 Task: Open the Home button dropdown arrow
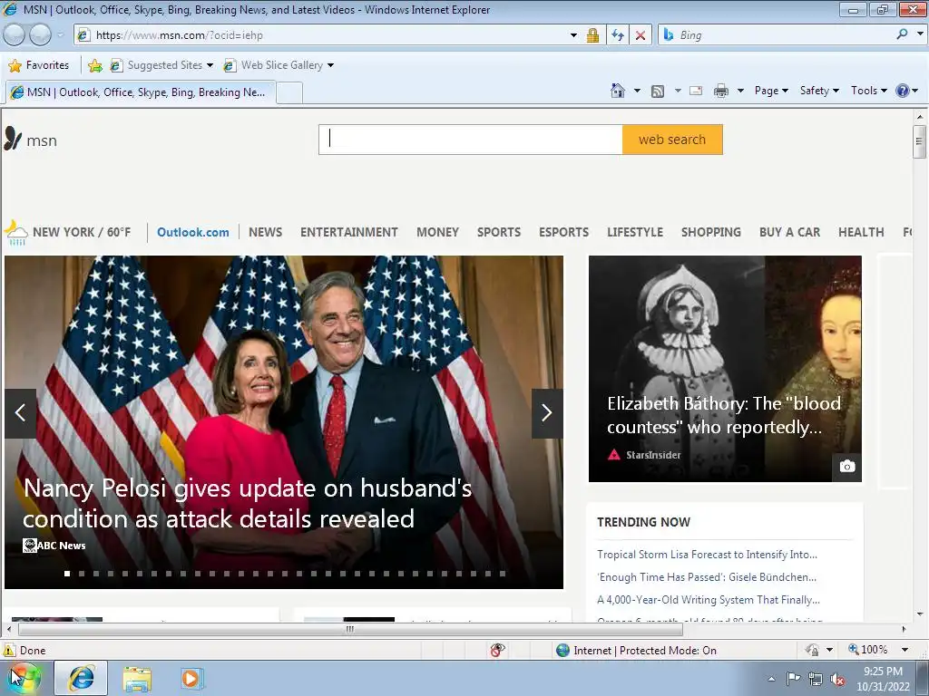coord(637,91)
